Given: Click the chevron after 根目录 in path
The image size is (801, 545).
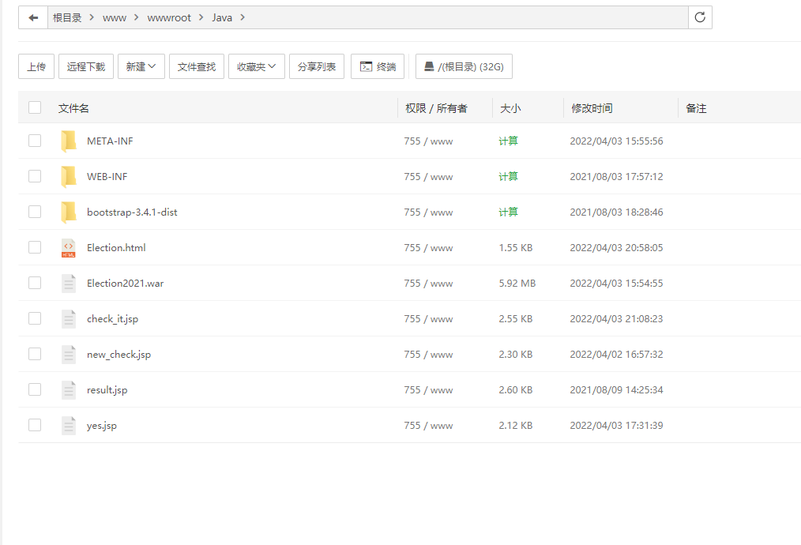Looking at the screenshot, I should (x=92, y=17).
